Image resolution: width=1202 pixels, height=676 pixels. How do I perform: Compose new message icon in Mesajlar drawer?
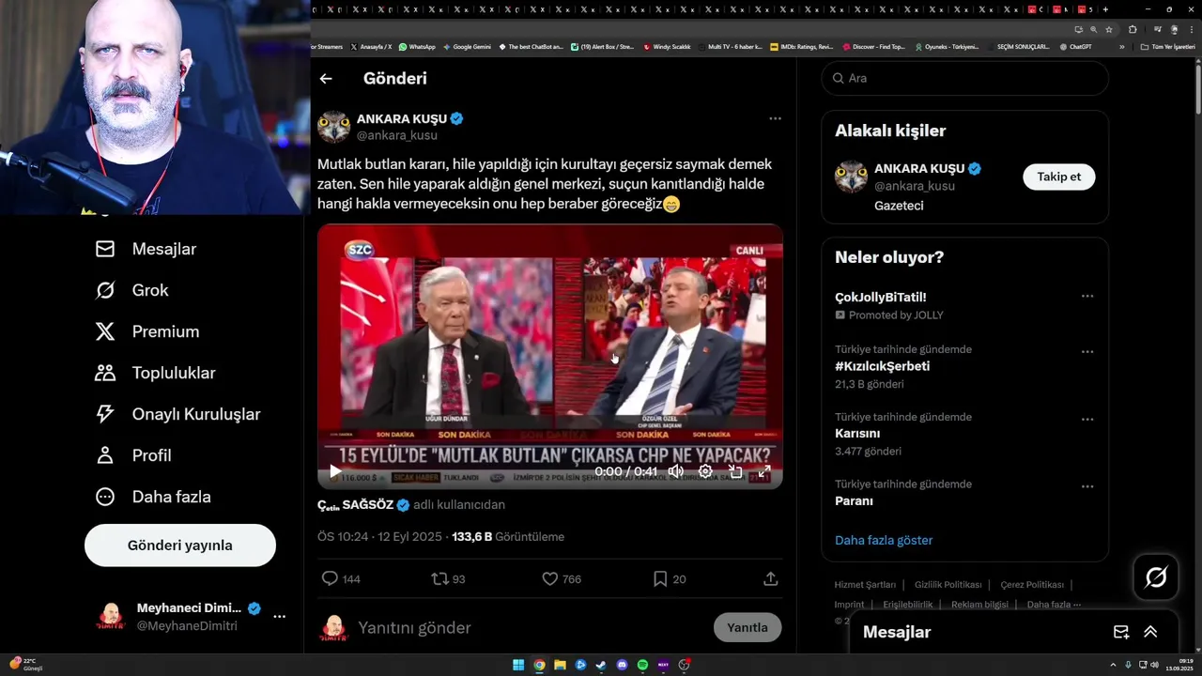pyautogui.click(x=1121, y=632)
